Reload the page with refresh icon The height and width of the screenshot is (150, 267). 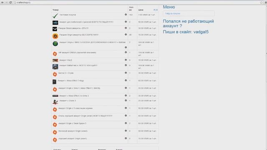[x=10, y=2]
